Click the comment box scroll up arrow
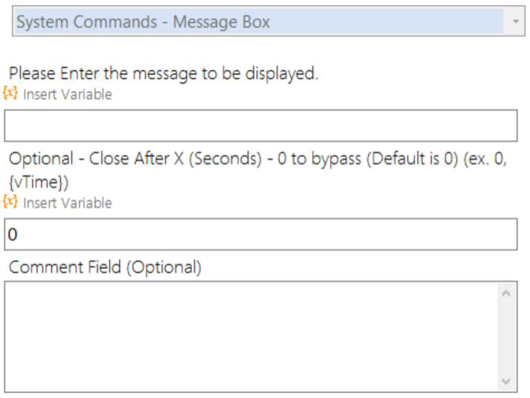Image resolution: width=530 pixels, height=398 pixels. (506, 294)
